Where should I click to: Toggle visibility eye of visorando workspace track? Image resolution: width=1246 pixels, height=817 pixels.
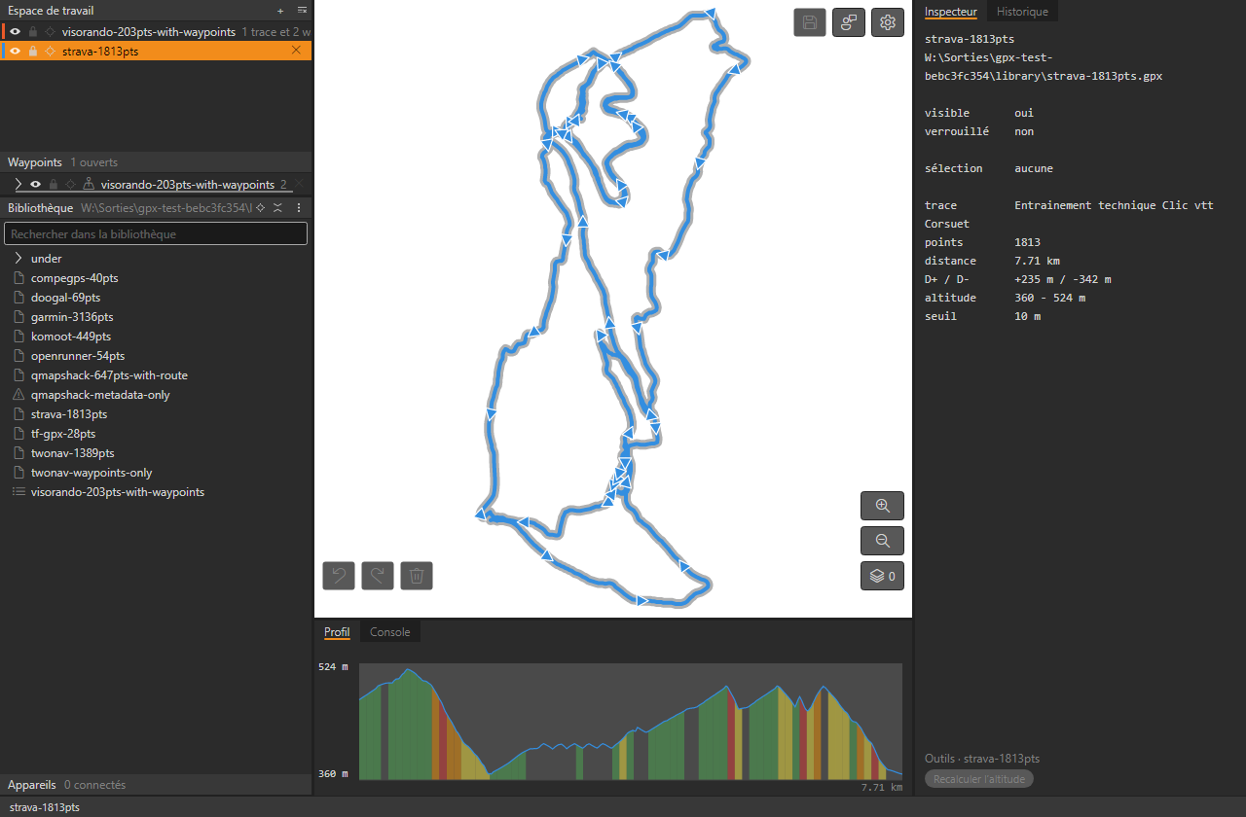coord(16,32)
